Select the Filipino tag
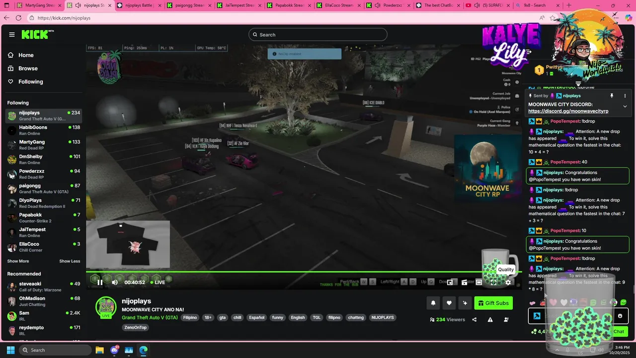636x358 pixels. coord(190,317)
